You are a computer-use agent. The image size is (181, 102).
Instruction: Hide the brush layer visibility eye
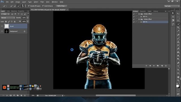2,26
